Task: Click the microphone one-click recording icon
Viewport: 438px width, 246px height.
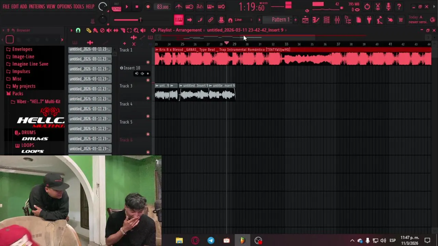Action: tap(388, 6)
